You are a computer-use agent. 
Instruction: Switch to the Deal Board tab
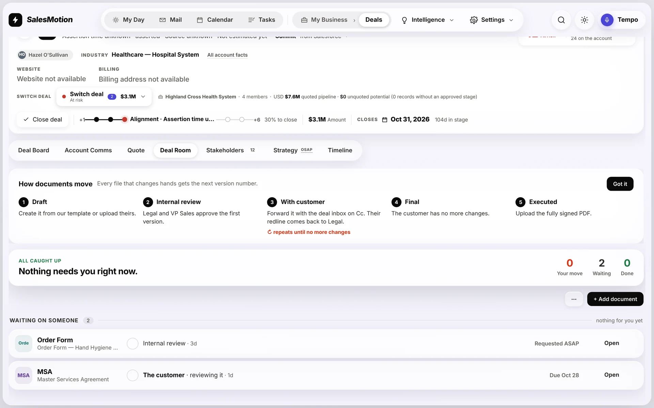[x=33, y=150]
